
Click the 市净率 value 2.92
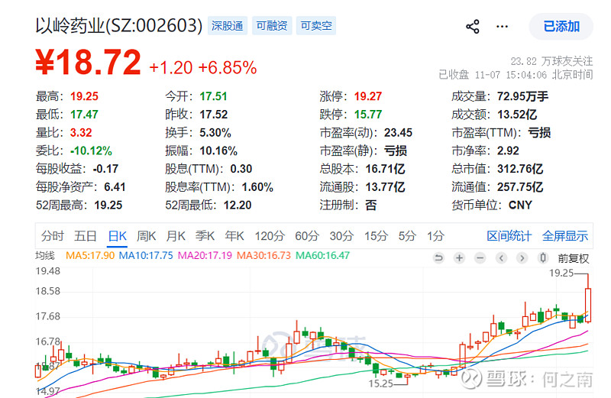508,150
